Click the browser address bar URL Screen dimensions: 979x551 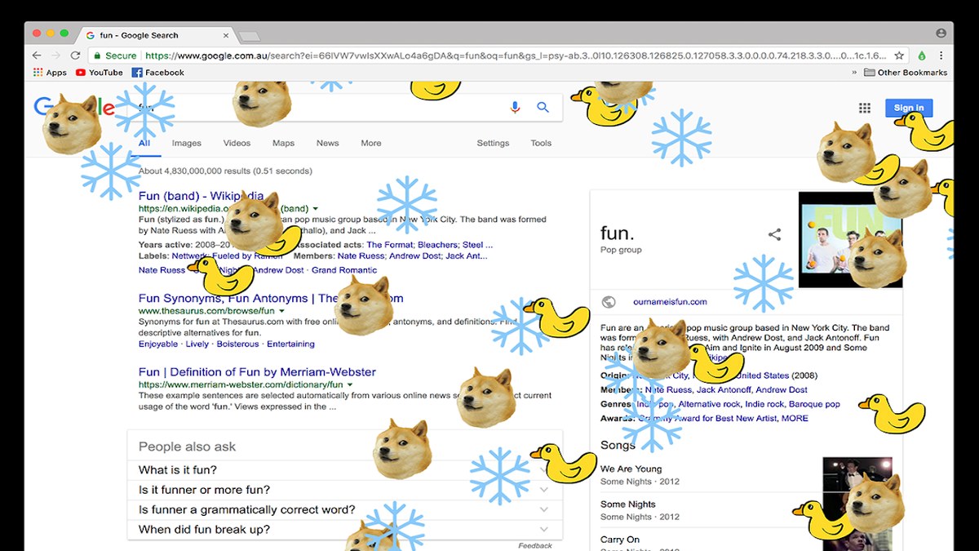click(x=516, y=56)
